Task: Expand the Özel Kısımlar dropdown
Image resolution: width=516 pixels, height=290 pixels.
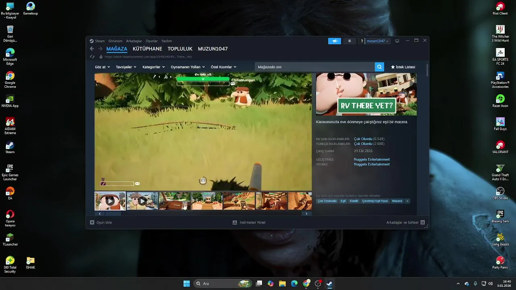Action: [x=224, y=67]
